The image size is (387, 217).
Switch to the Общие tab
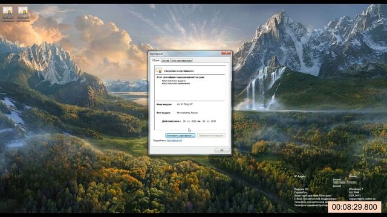[x=155, y=60]
